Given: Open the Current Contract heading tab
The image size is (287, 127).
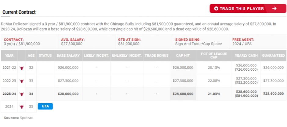Looking at the screenshot, I should pos(19,12).
